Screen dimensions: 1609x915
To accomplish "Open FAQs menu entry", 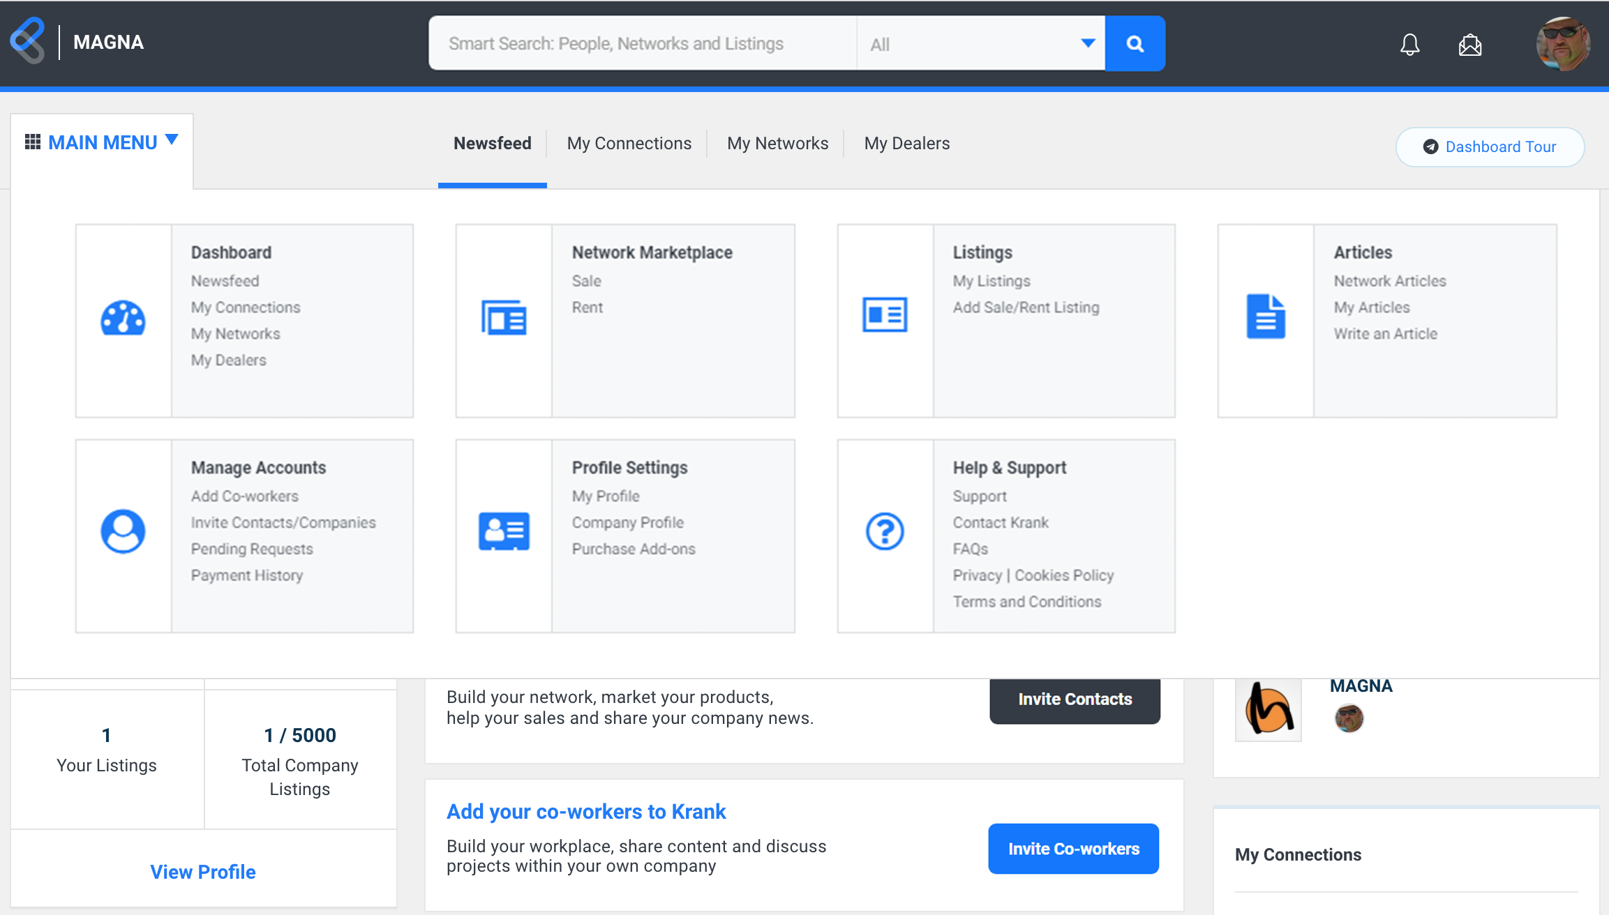I will click(971, 550).
